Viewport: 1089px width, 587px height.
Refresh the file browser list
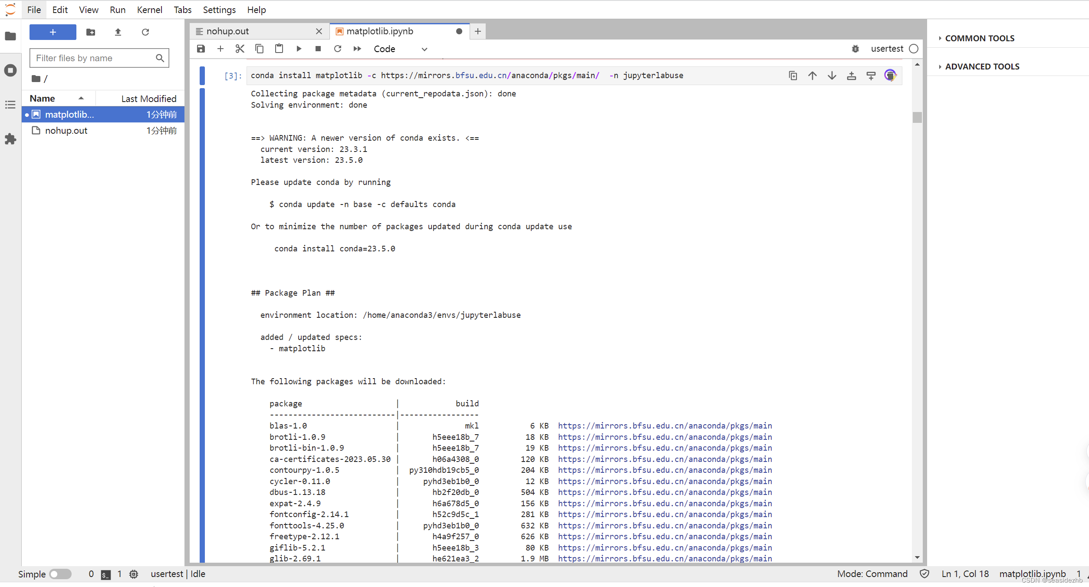point(145,32)
